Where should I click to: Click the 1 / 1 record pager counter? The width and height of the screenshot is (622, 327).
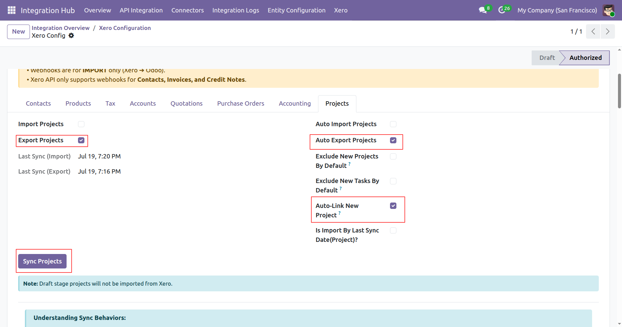(x=576, y=32)
